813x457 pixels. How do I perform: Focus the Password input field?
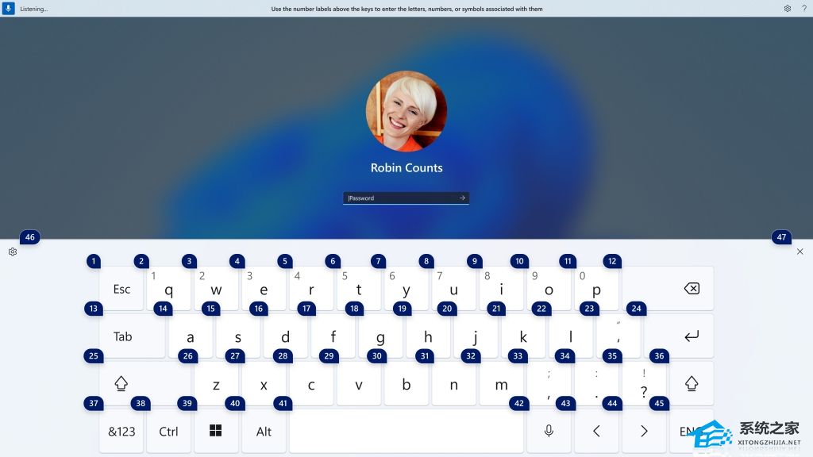pyautogui.click(x=400, y=198)
